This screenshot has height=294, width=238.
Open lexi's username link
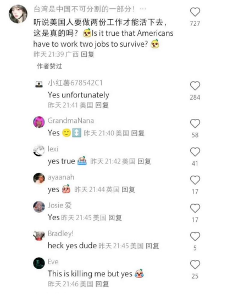click(x=53, y=149)
